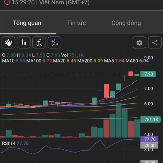Click the latest green candlestick at 7.93
The width and height of the screenshot is (163, 163).
(x=137, y=75)
